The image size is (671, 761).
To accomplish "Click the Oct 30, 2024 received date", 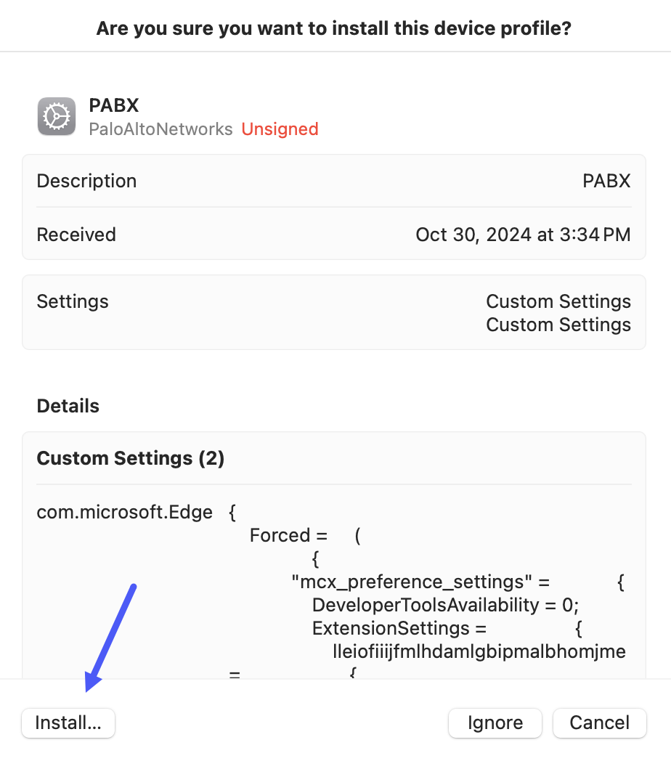I will [x=523, y=235].
